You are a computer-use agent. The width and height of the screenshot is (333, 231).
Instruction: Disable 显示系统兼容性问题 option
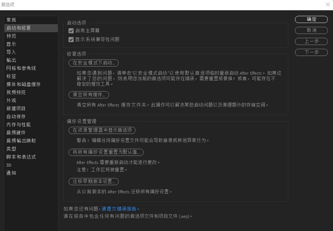click(71, 39)
